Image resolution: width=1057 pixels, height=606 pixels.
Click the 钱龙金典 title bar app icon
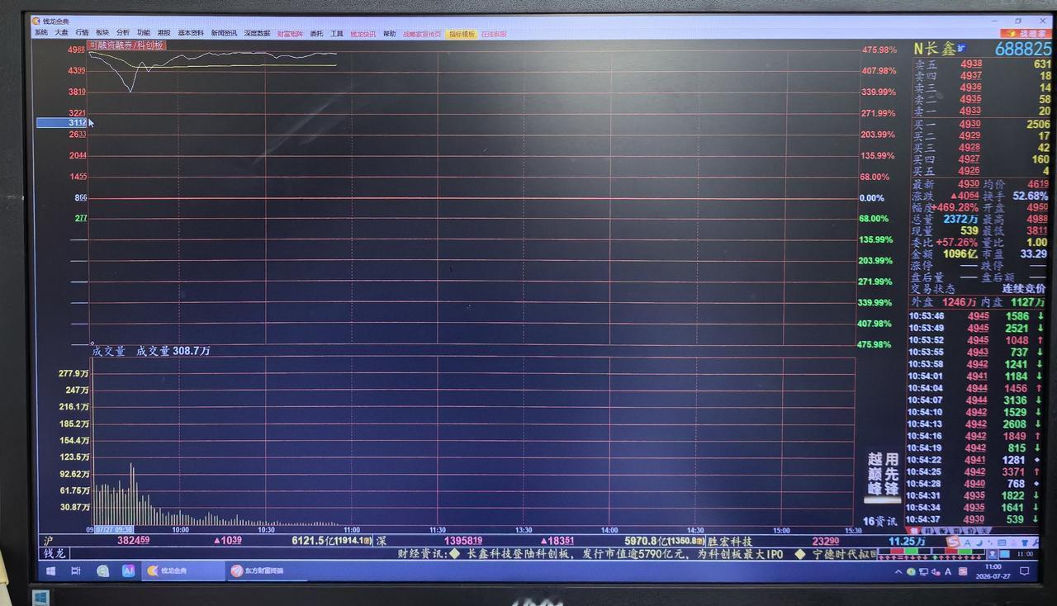[36, 21]
